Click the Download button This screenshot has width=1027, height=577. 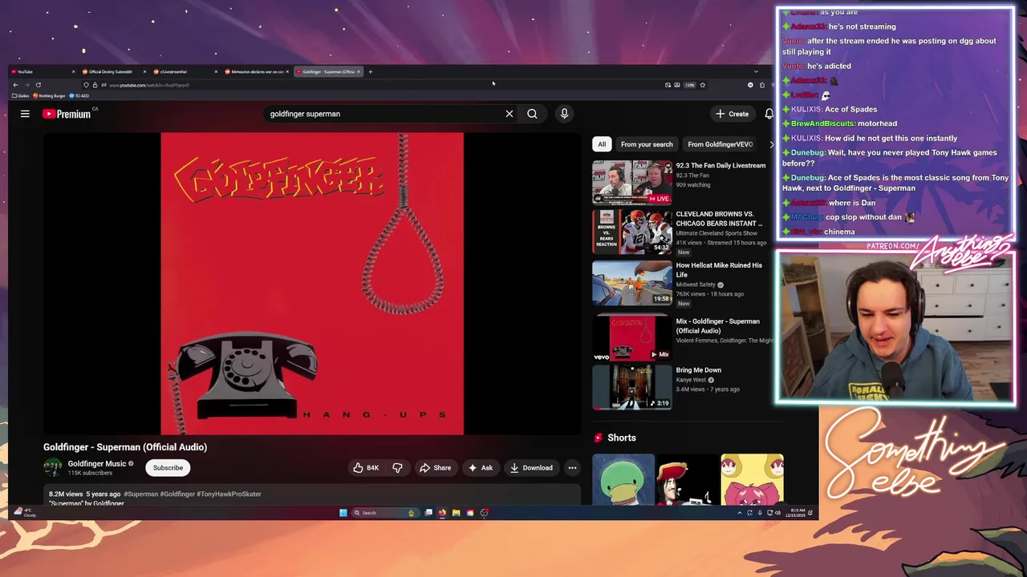pyautogui.click(x=530, y=468)
